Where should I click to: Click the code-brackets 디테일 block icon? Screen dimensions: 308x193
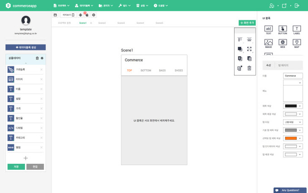coord(11,128)
